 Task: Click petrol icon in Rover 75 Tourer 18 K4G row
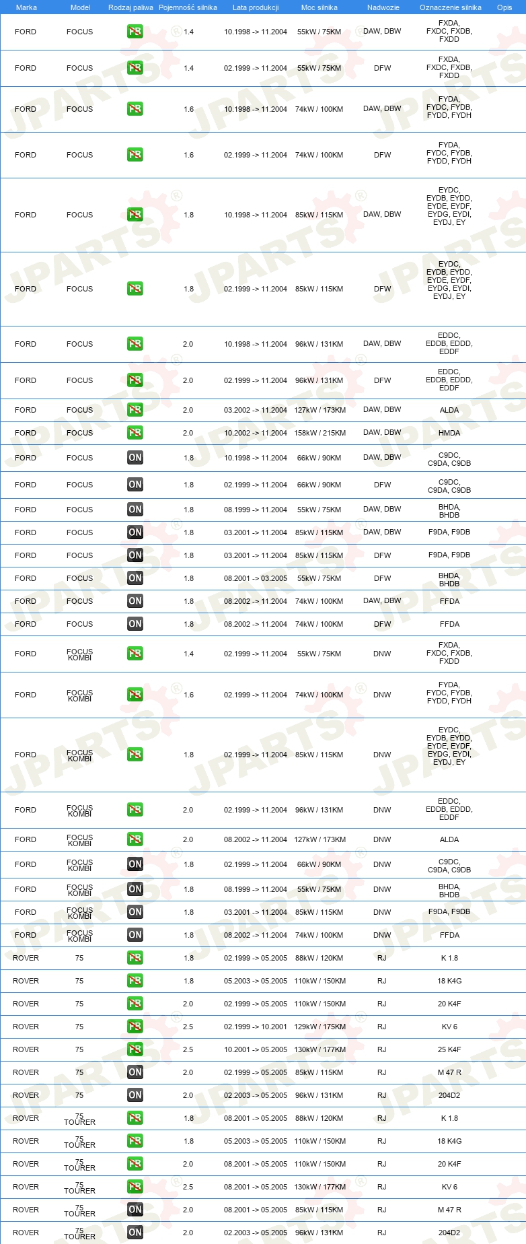click(x=135, y=1141)
